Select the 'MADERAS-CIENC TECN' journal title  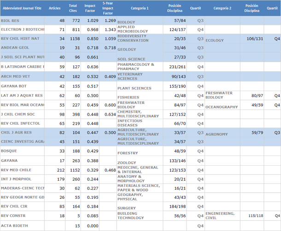pos(23,188)
